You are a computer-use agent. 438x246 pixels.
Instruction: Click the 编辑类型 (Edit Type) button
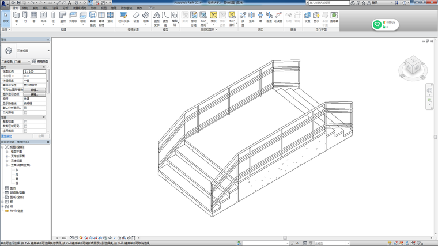point(40,62)
